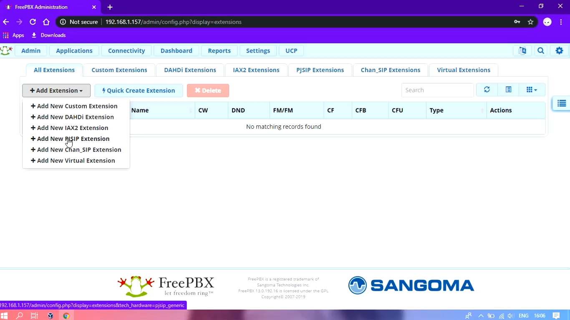This screenshot has height=320, width=570.
Task: Open the language selector icon
Action: (522, 51)
